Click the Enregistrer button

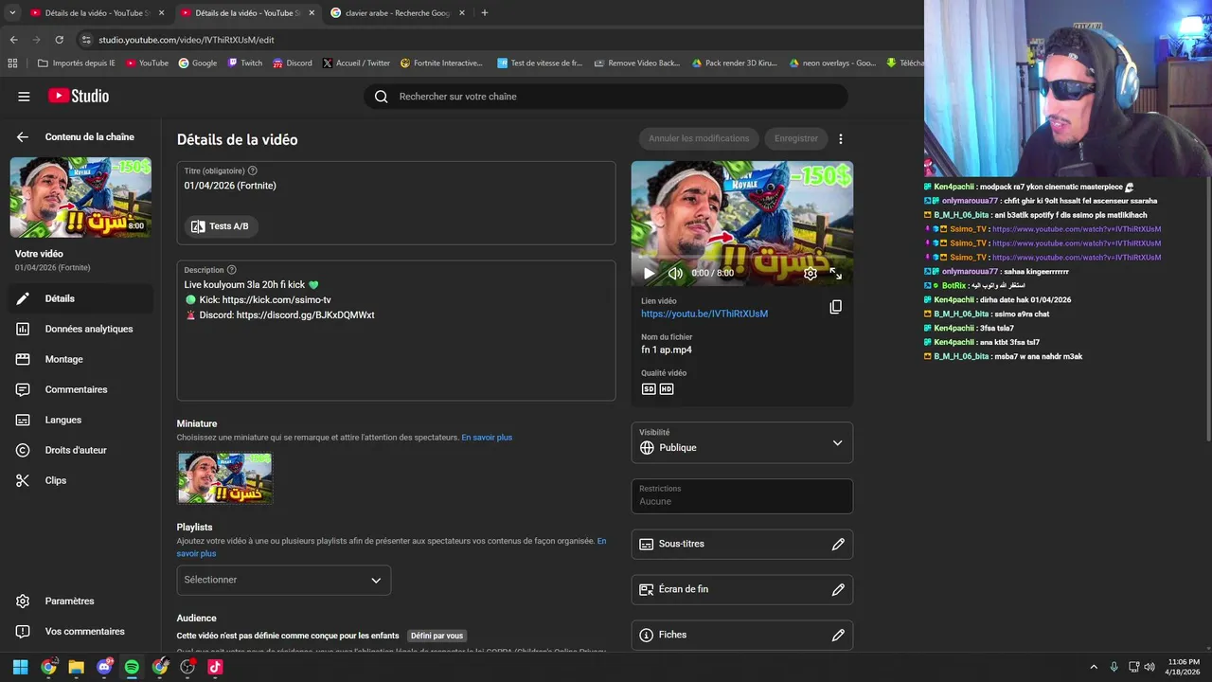click(x=796, y=138)
